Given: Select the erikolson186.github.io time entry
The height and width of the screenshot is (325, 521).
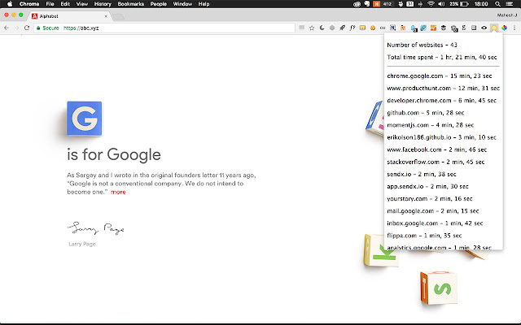Looking at the screenshot, I should pos(441,137).
